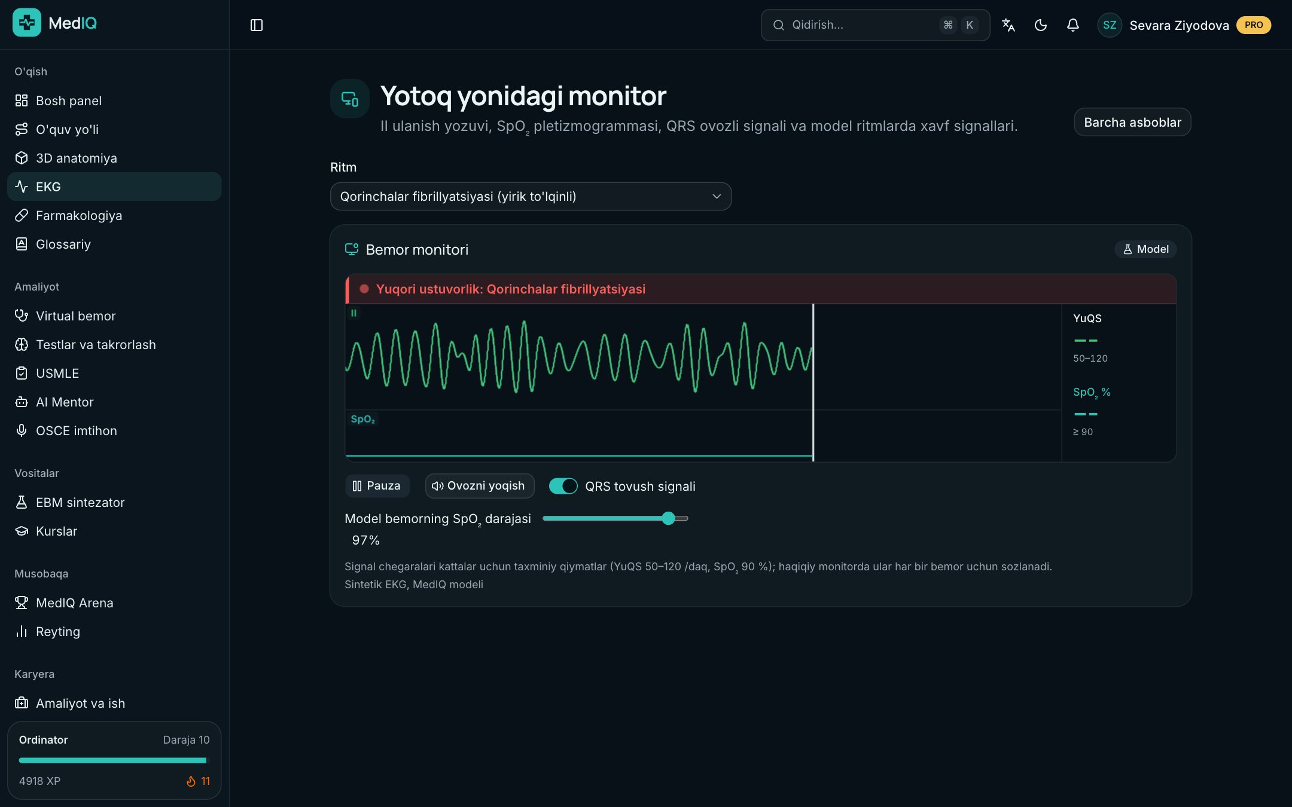
Task: Open USMLE section
Action: point(114,373)
